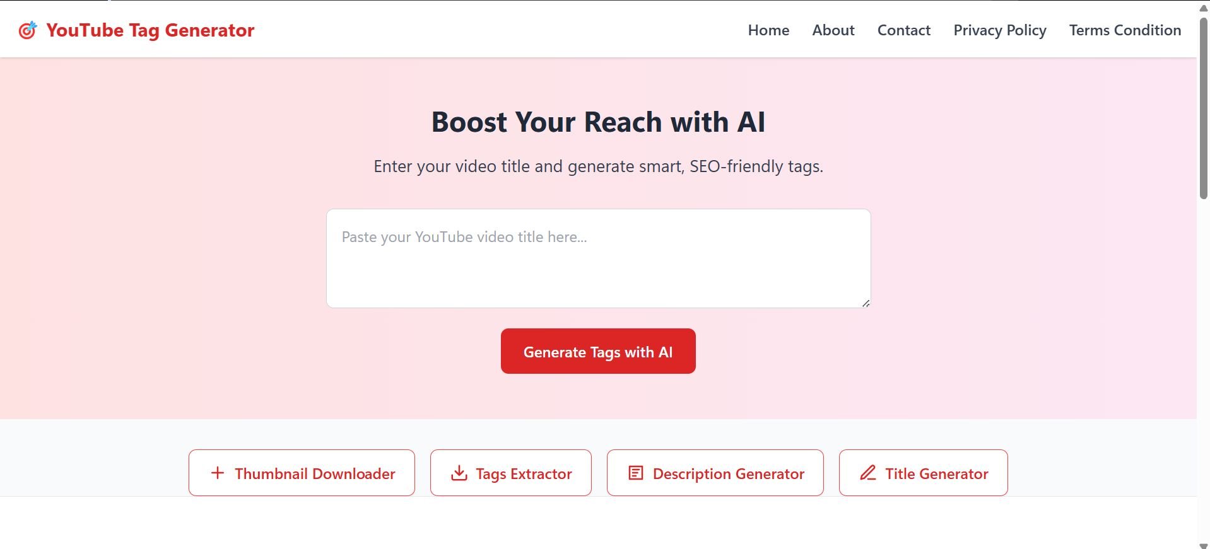The height and width of the screenshot is (549, 1210).
Task: Open the Terms Condition page
Action: (x=1124, y=30)
